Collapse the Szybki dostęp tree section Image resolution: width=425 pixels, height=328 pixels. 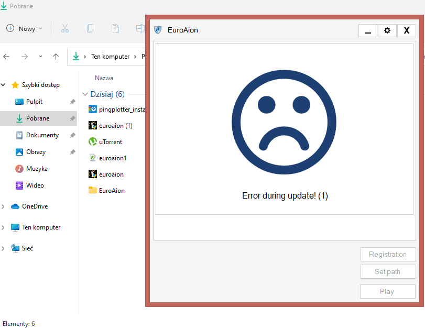click(4, 85)
